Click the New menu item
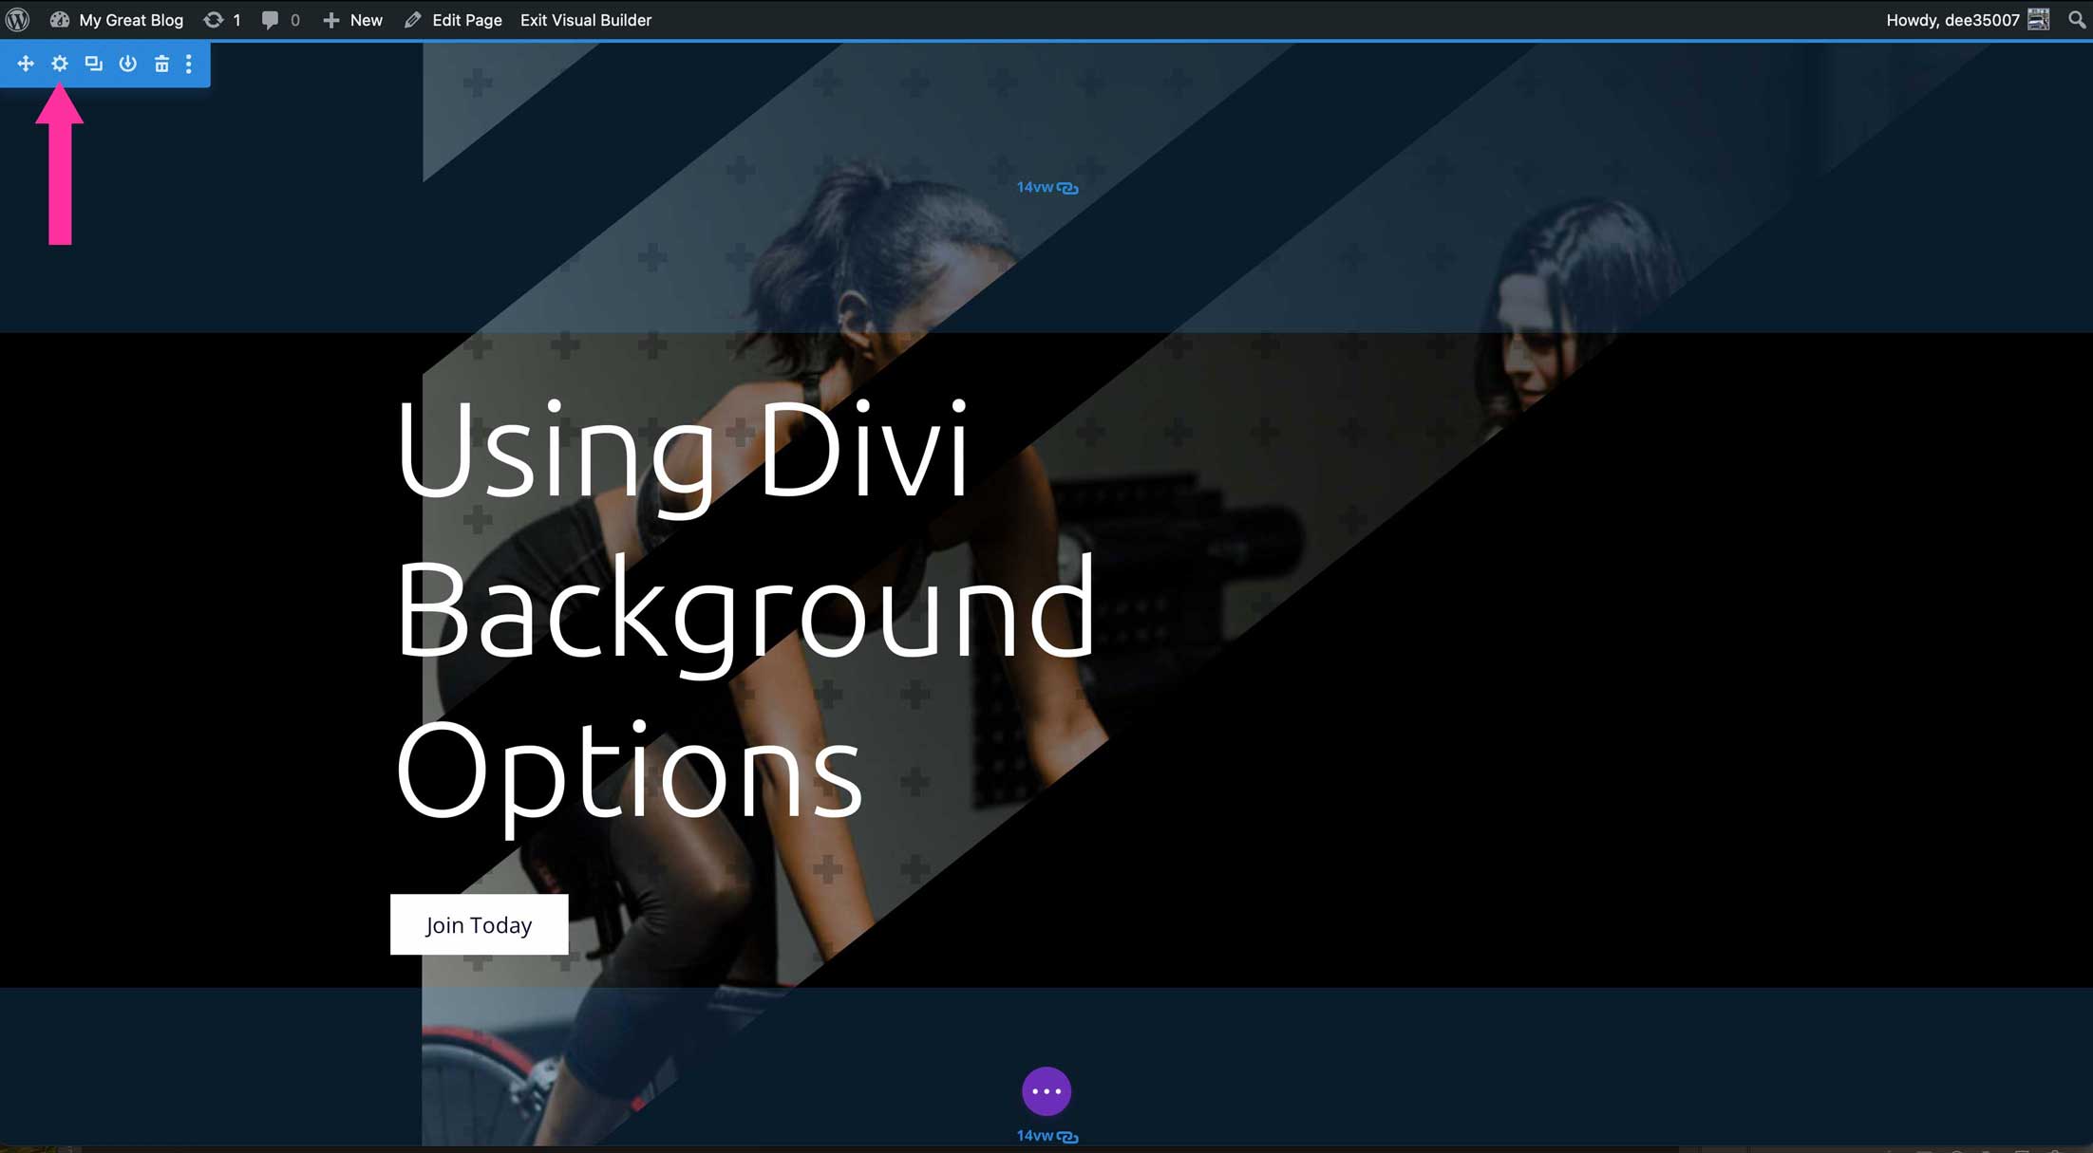Image resolution: width=2093 pixels, height=1153 pixels. (364, 20)
